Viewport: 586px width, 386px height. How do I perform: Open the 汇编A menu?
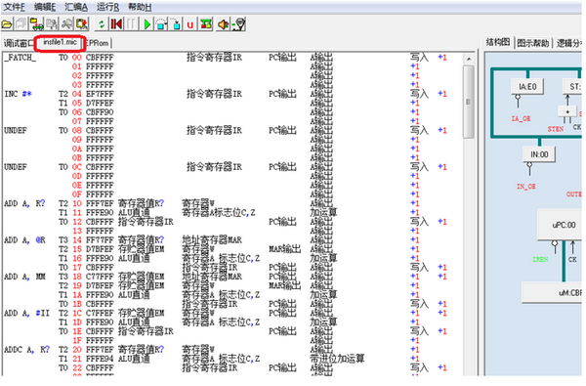pos(76,7)
